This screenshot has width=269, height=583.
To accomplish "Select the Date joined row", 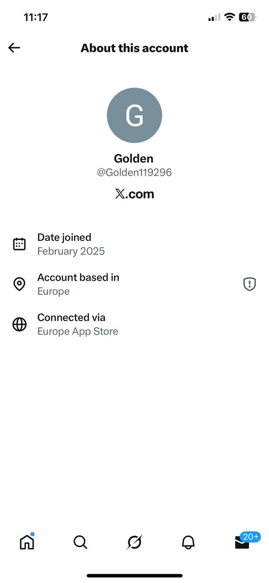I will (x=134, y=244).
